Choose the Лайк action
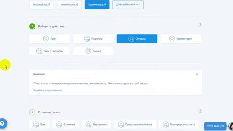Screen dimensions: 233x131 pos(50,39)
